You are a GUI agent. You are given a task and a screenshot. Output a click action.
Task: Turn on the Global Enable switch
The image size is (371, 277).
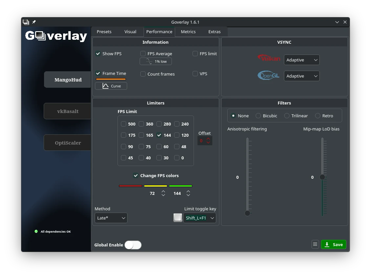(x=133, y=245)
